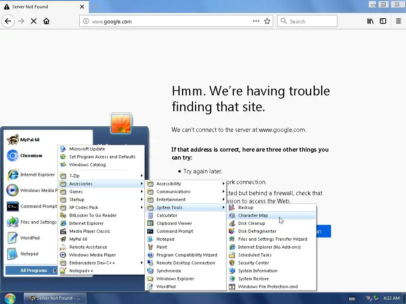Expand the Entertainment submenu
406x304 pixels.
186,199
